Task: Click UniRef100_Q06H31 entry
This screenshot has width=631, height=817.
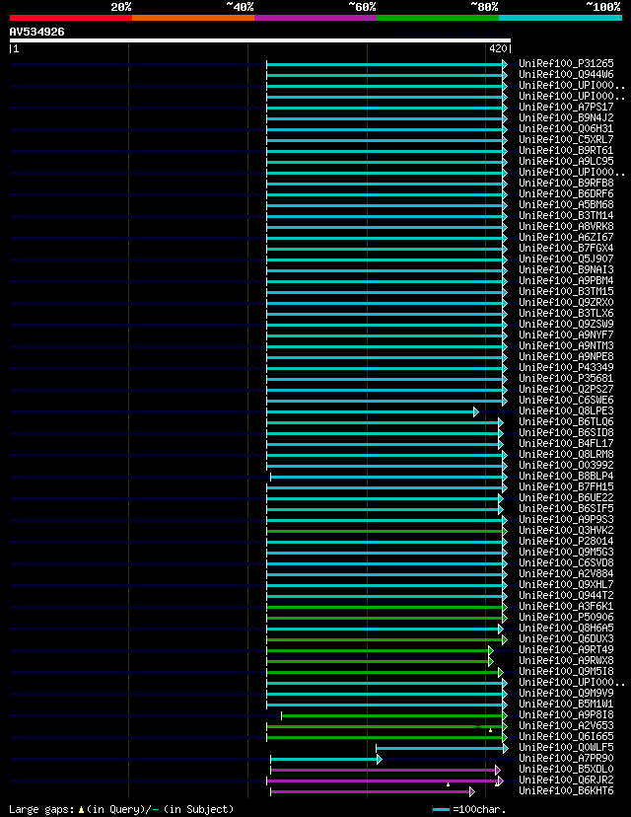Action: 566,128
